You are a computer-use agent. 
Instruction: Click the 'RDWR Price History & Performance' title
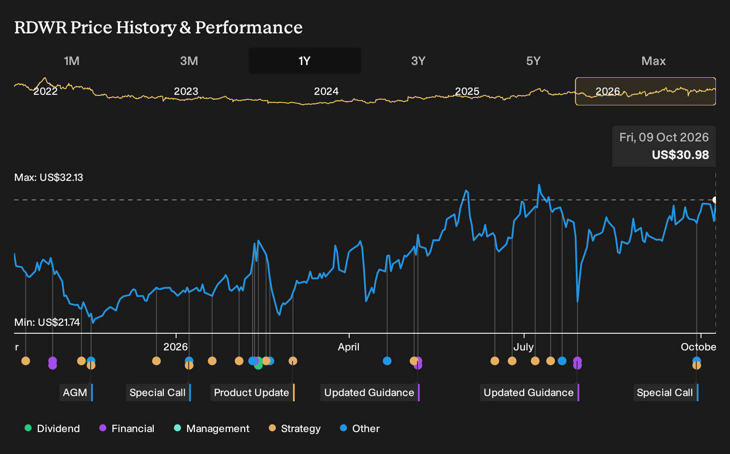coord(159,27)
